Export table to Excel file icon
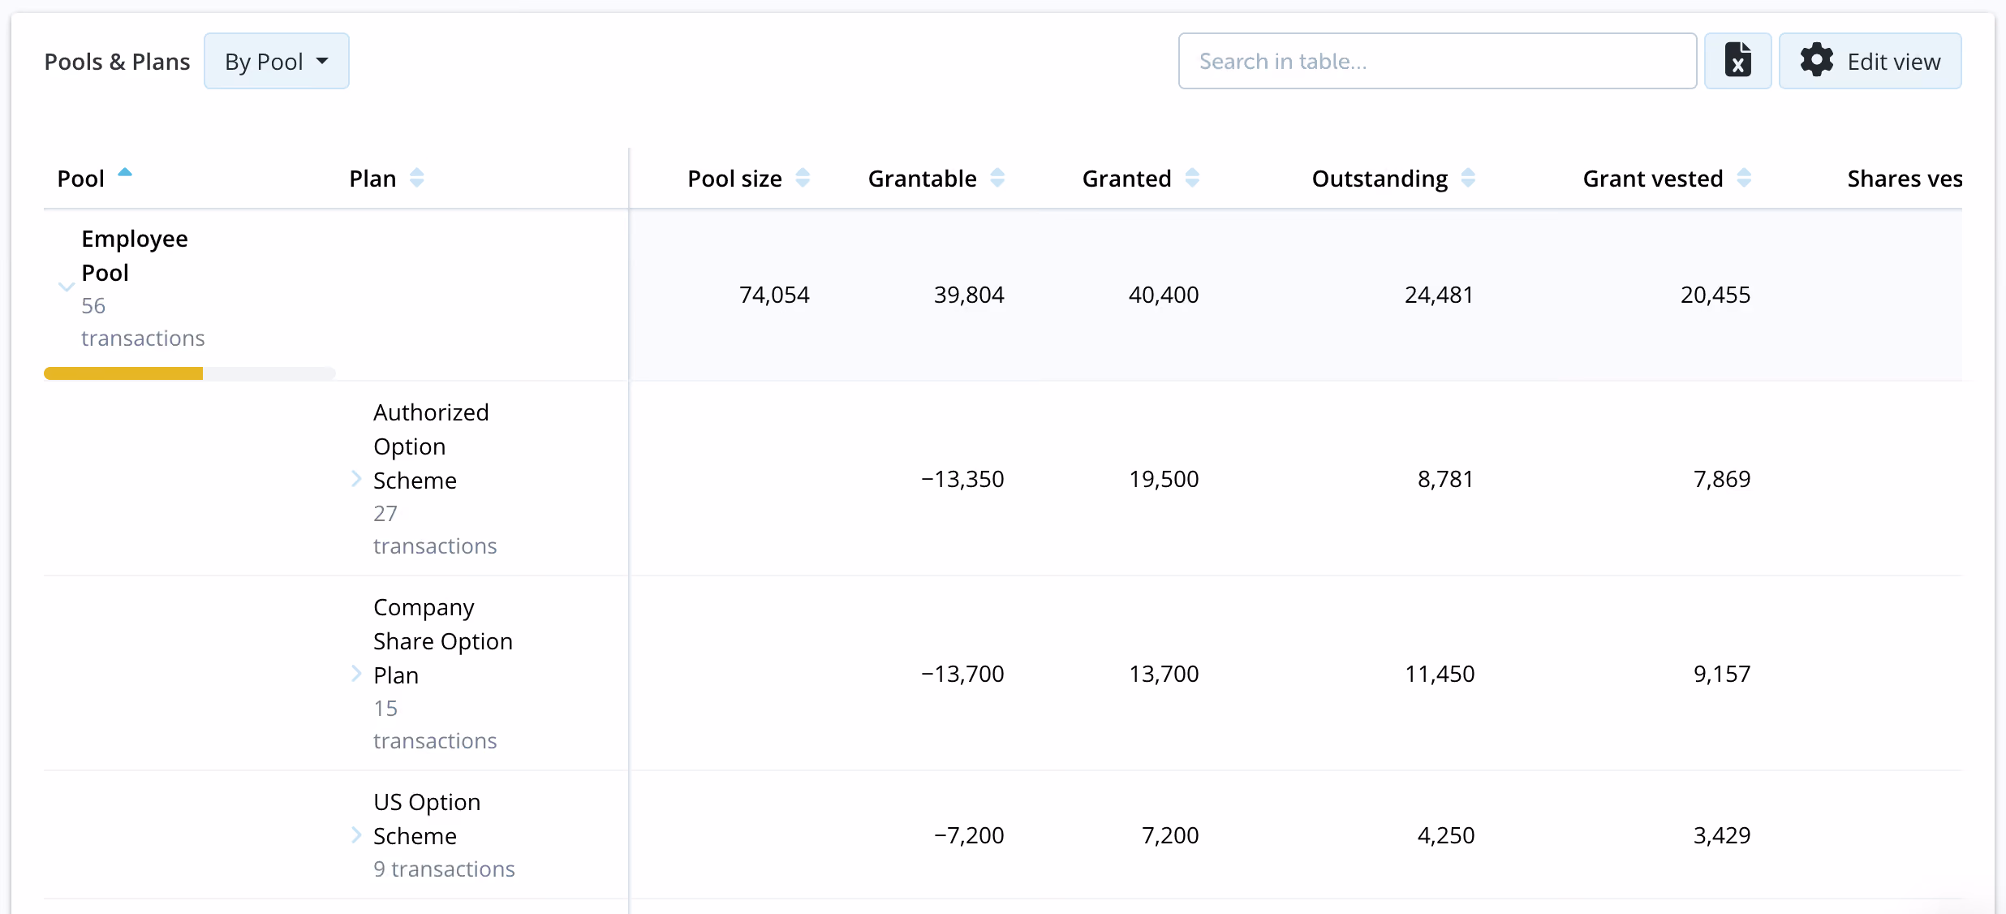The height and width of the screenshot is (914, 2006). pos(1737,61)
